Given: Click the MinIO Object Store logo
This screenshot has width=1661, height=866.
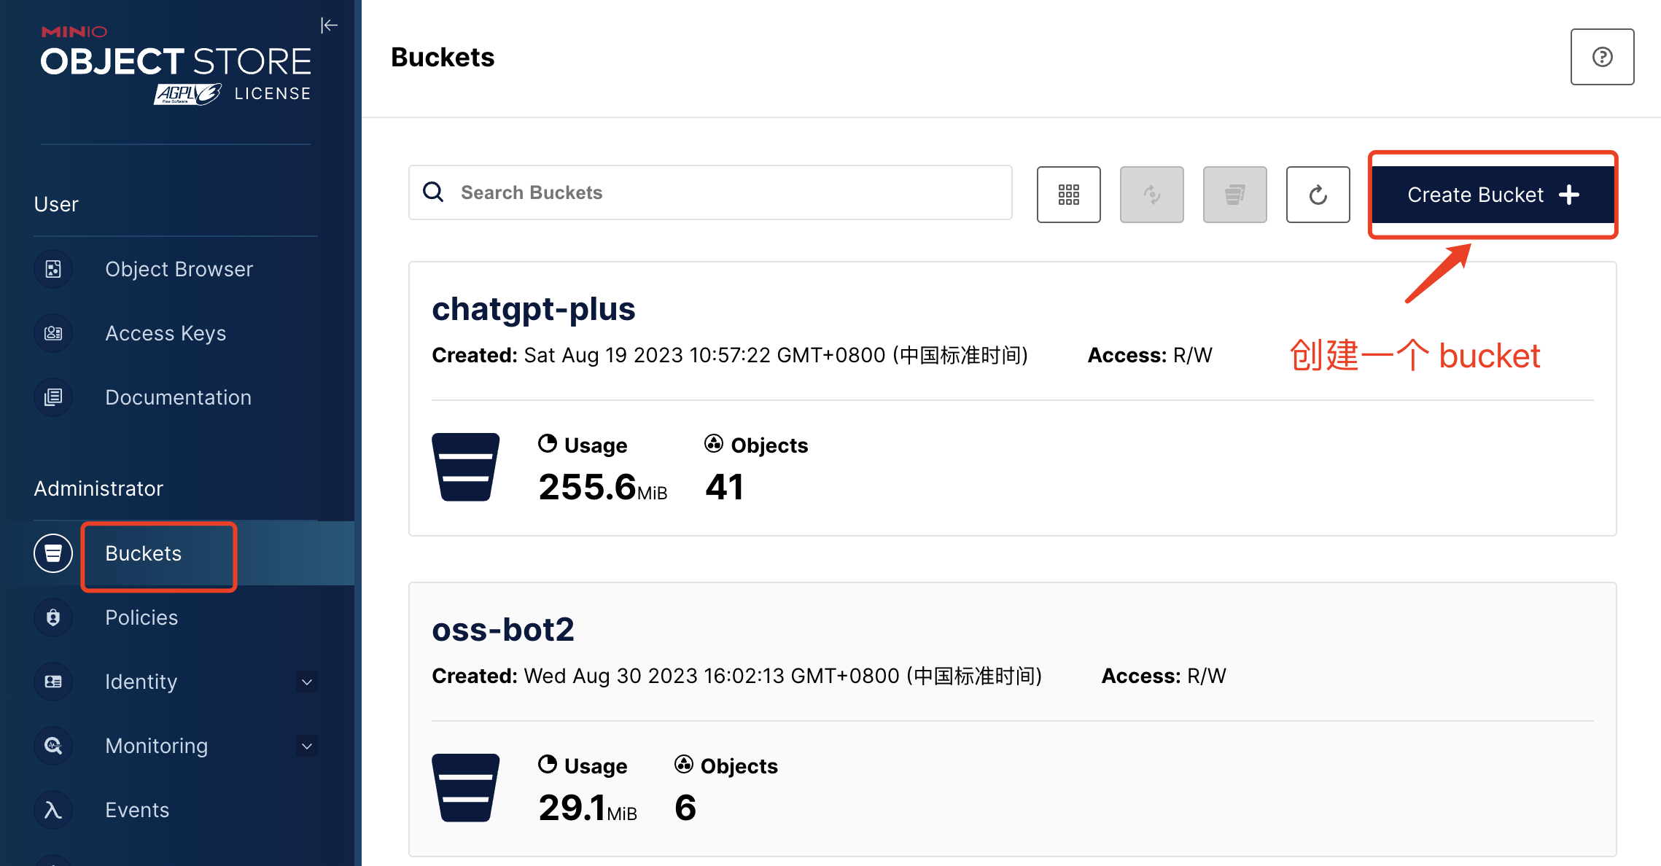Looking at the screenshot, I should (176, 64).
